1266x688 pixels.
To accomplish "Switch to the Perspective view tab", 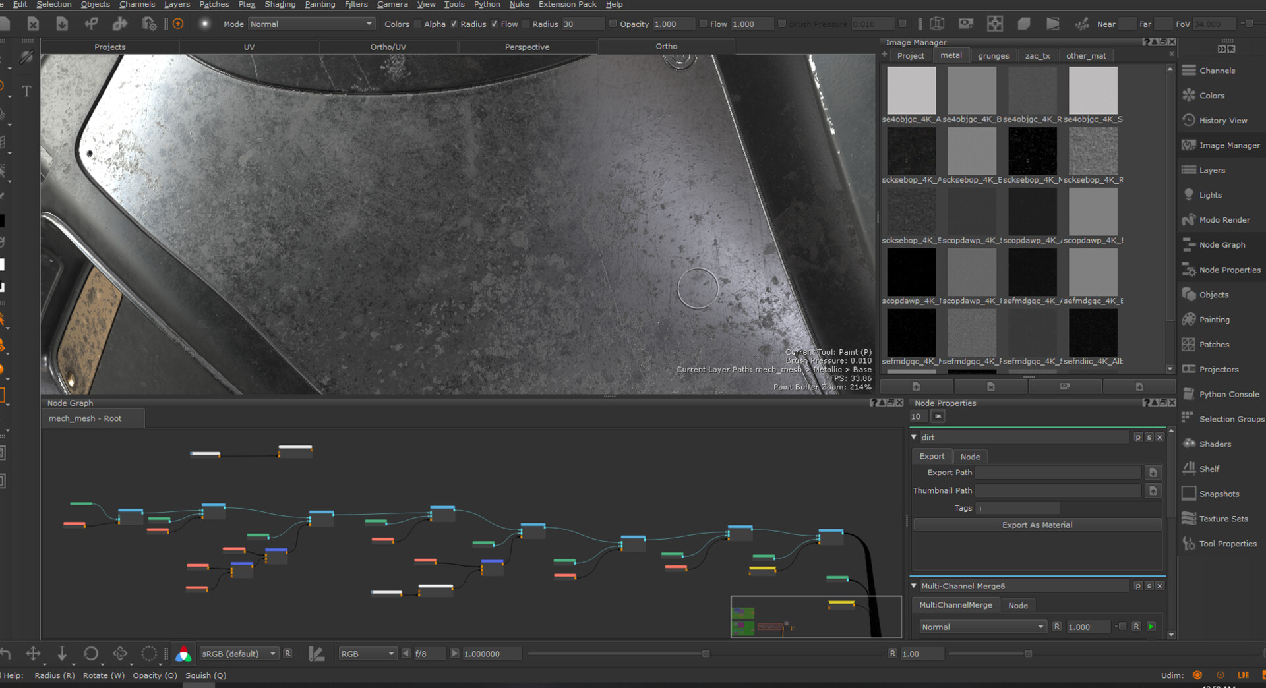I will [527, 47].
